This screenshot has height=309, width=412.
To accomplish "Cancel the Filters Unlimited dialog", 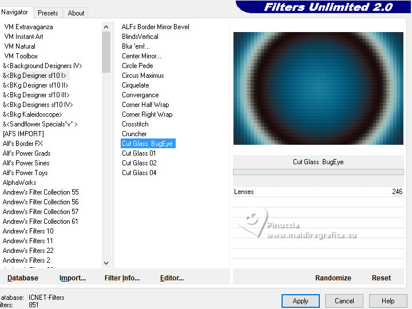I will click(x=344, y=301).
